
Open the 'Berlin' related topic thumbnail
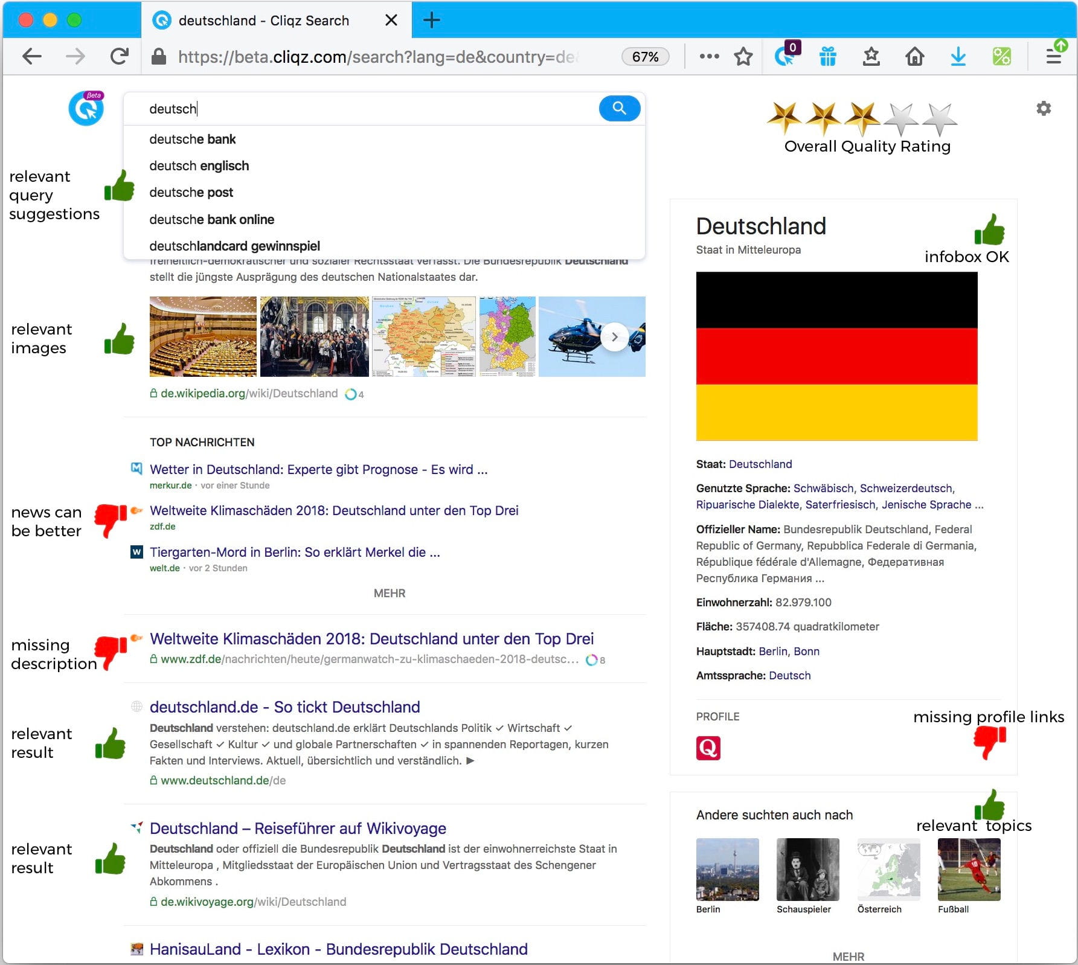tap(727, 870)
